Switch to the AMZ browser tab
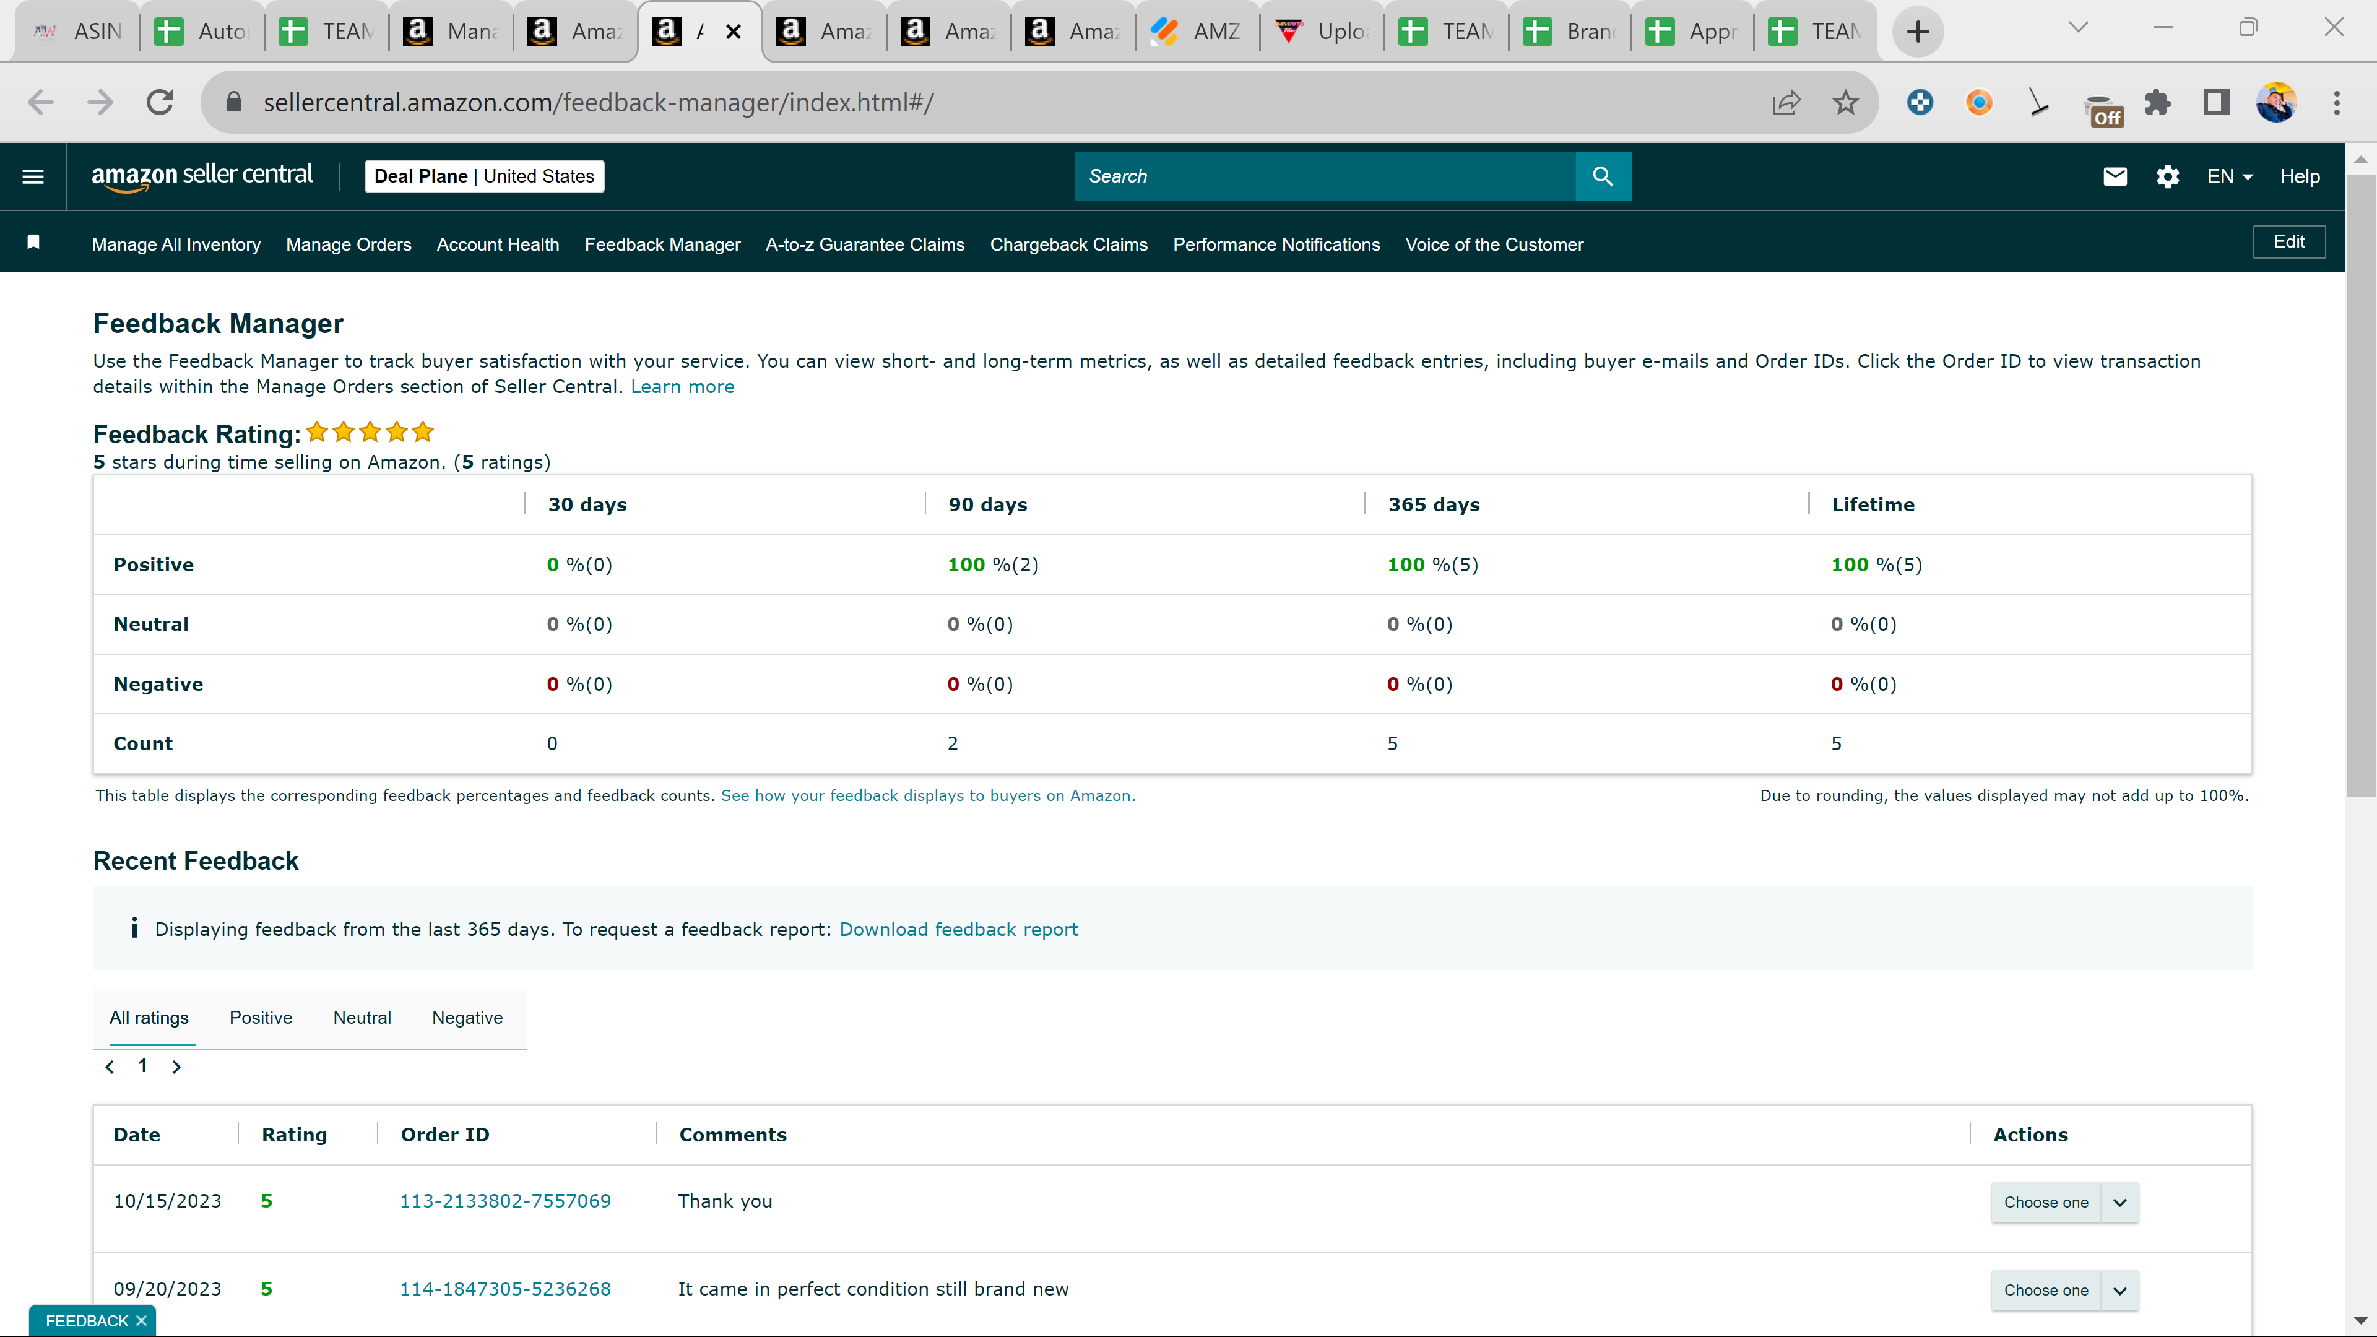This screenshot has width=2377, height=1337. point(1197,32)
